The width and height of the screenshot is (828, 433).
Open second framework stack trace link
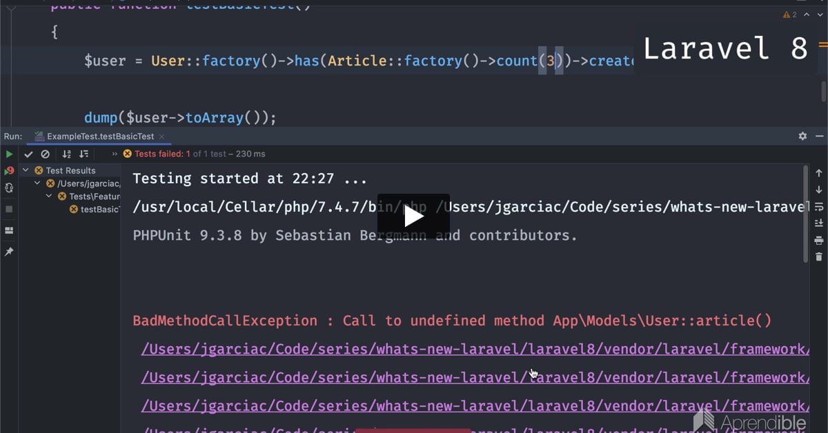point(474,377)
